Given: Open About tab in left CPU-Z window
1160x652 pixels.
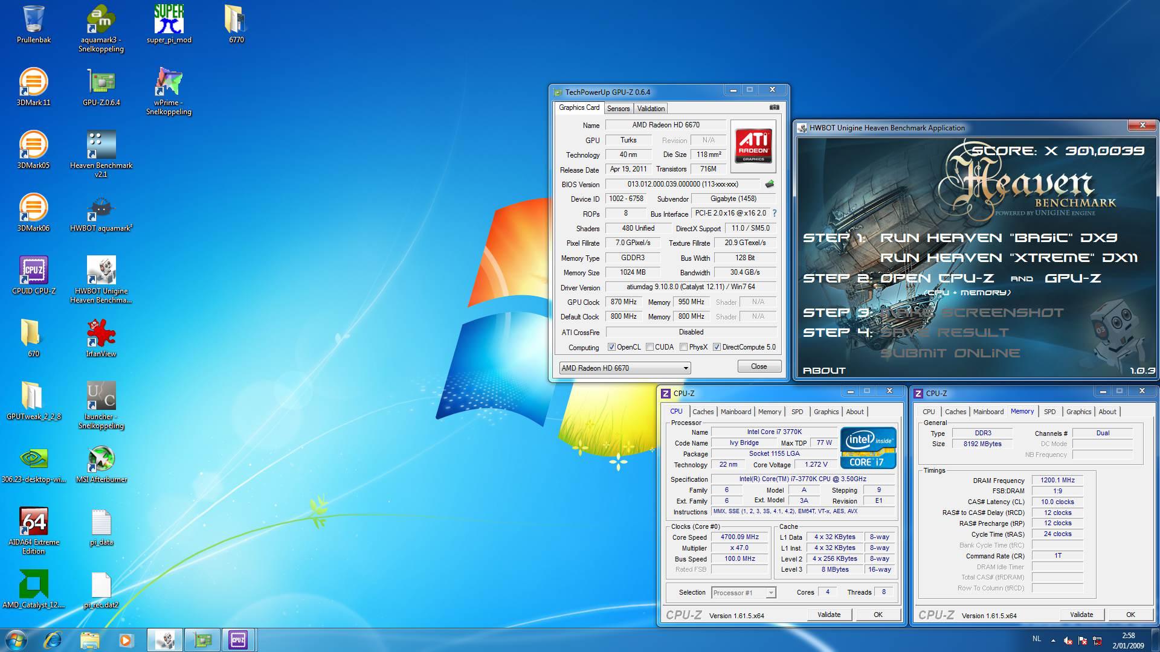Looking at the screenshot, I should 854,412.
